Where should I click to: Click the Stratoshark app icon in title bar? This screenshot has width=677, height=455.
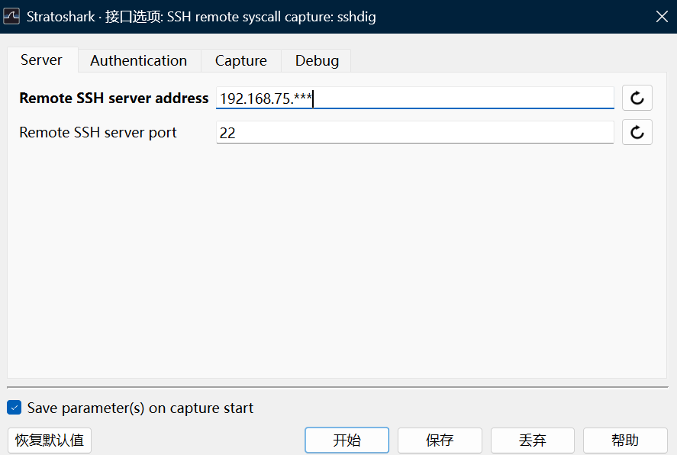[x=11, y=16]
